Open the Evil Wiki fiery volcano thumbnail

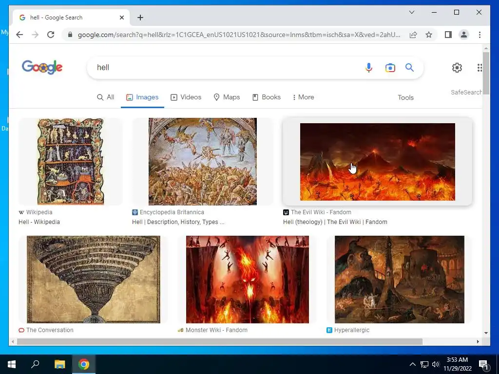point(378,162)
